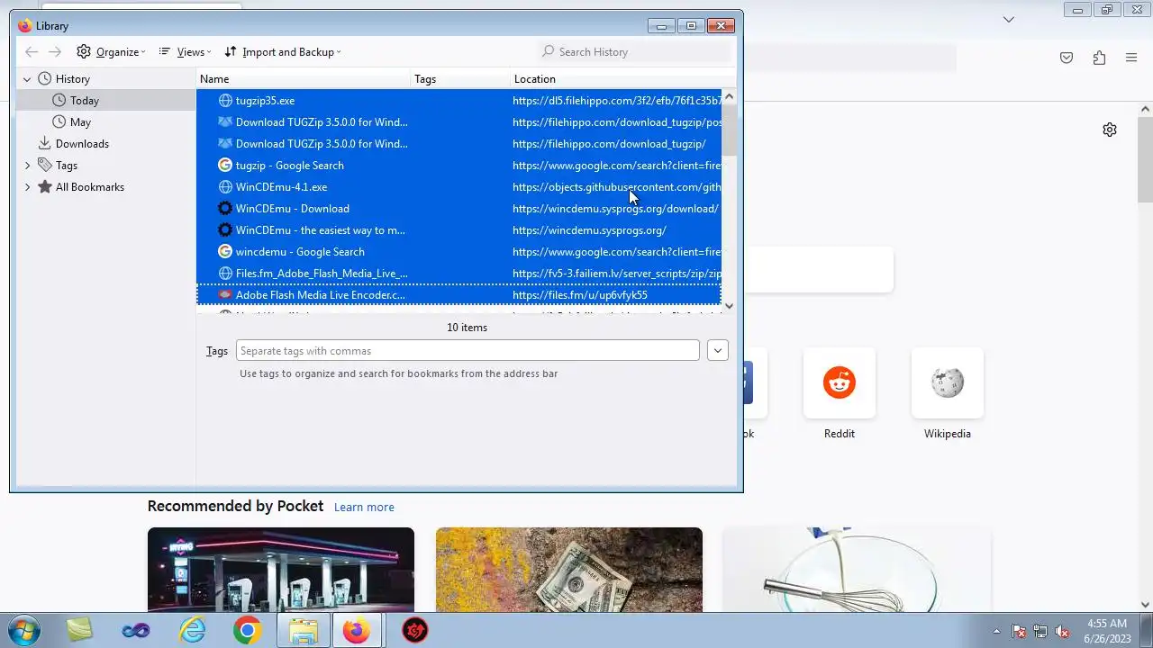Click Google icon beside tugzip search entry
1153x648 pixels.
tap(225, 166)
